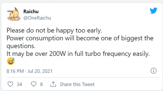This screenshot has width=163, height=91.
Task: Click the reply speech bubble icon
Action: click(34, 84)
